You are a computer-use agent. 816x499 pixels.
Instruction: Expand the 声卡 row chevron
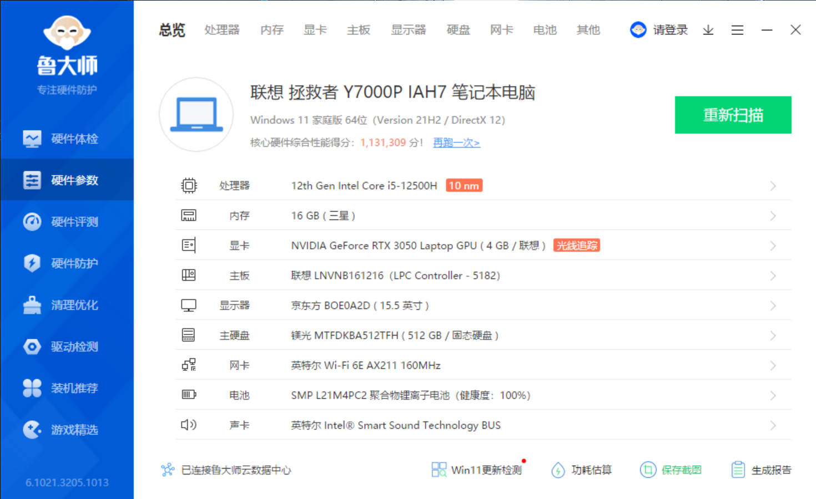(x=773, y=425)
